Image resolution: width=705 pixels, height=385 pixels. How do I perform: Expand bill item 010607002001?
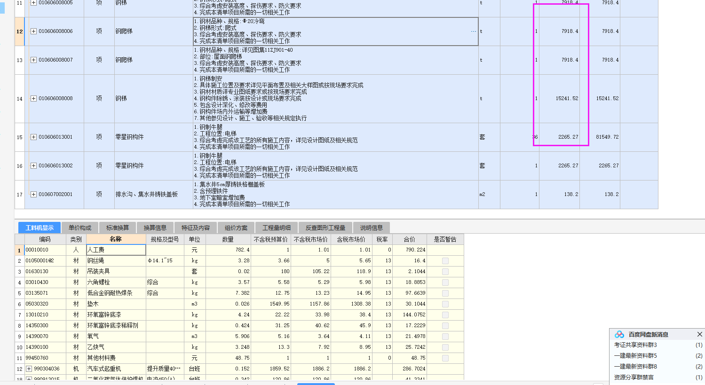pyautogui.click(x=33, y=195)
